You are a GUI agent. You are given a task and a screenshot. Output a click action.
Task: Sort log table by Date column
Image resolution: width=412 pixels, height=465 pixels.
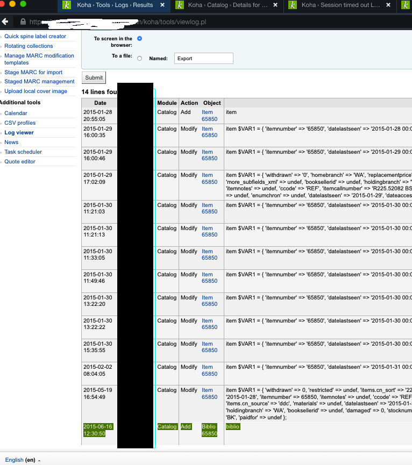tap(100, 103)
